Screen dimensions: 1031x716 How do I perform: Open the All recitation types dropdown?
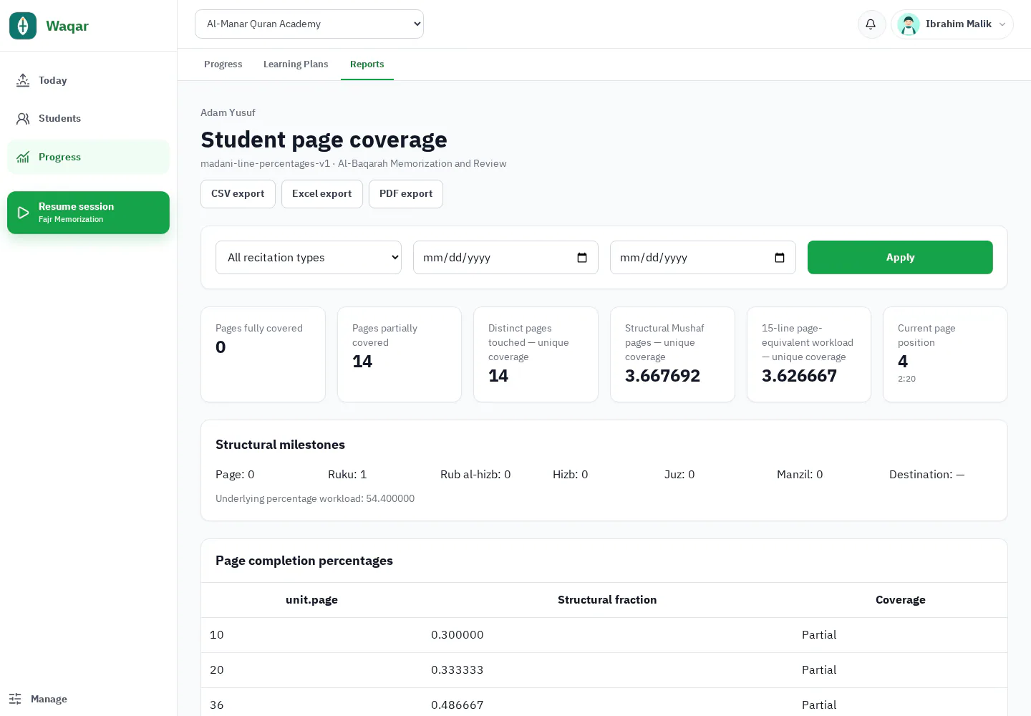coord(309,257)
